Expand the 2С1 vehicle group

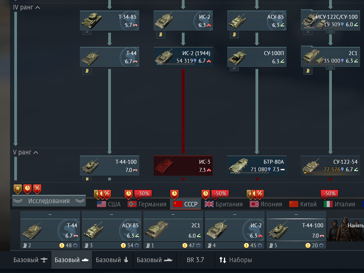click(x=331, y=67)
